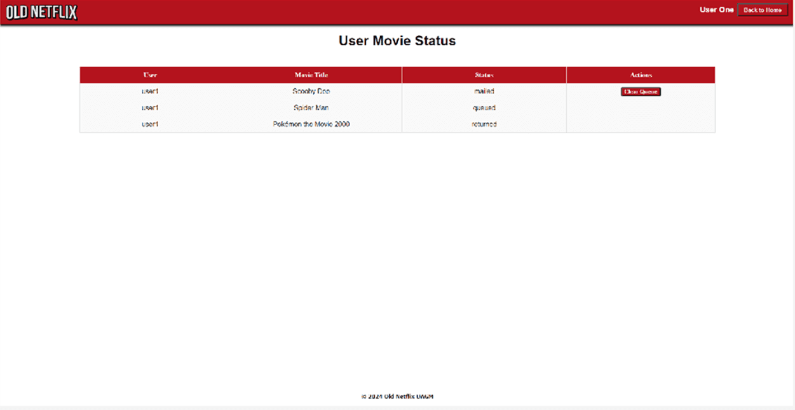795x410 pixels.
Task: Select the Spider Man movie title cell
Action: [311, 108]
